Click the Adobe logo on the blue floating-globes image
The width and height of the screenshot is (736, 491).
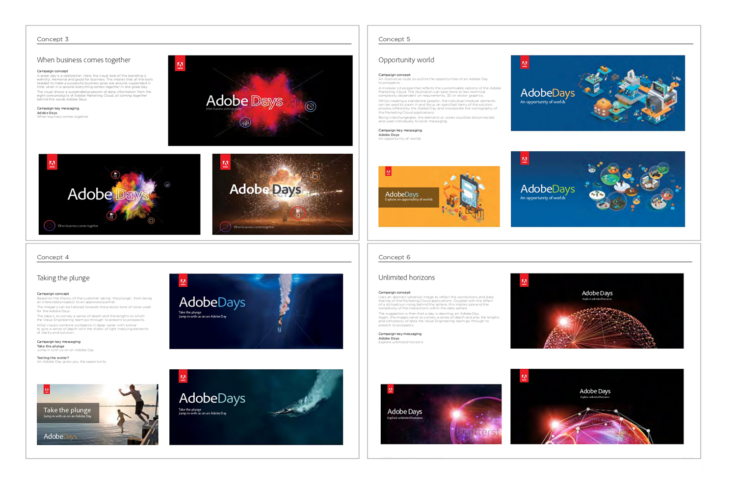click(x=525, y=158)
